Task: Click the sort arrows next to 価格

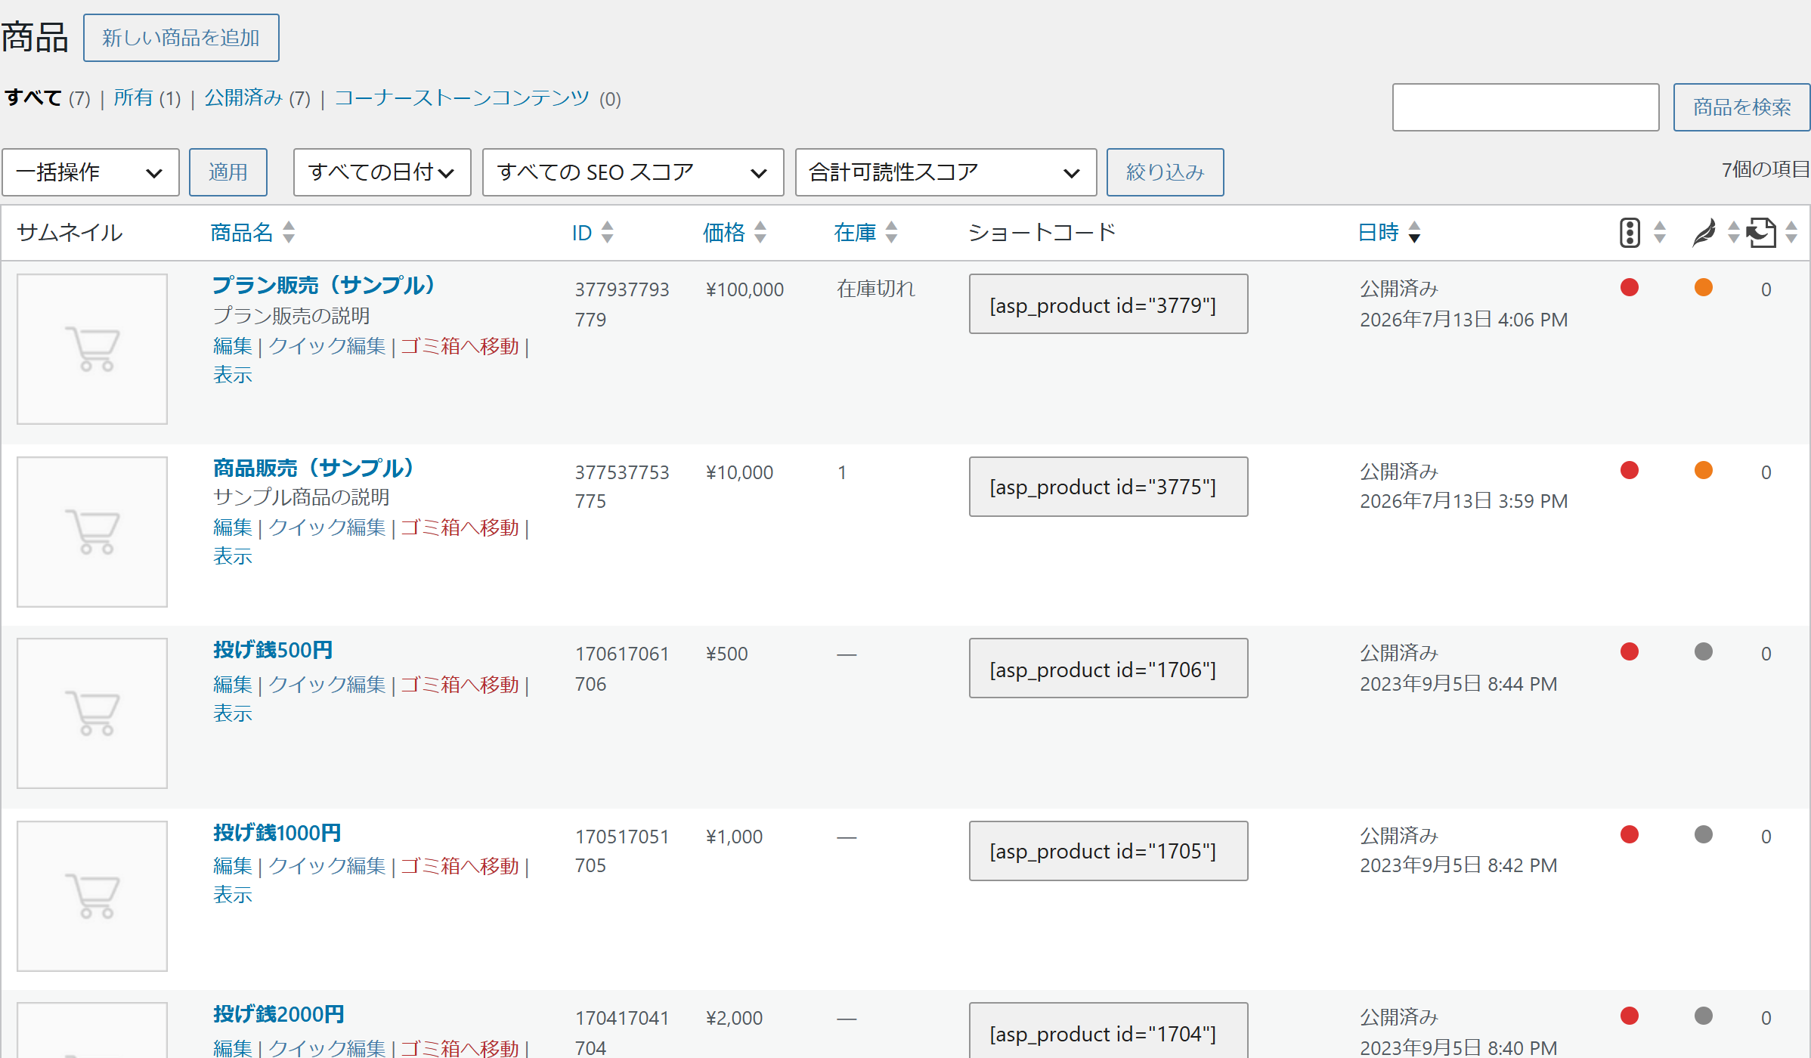Action: (760, 232)
